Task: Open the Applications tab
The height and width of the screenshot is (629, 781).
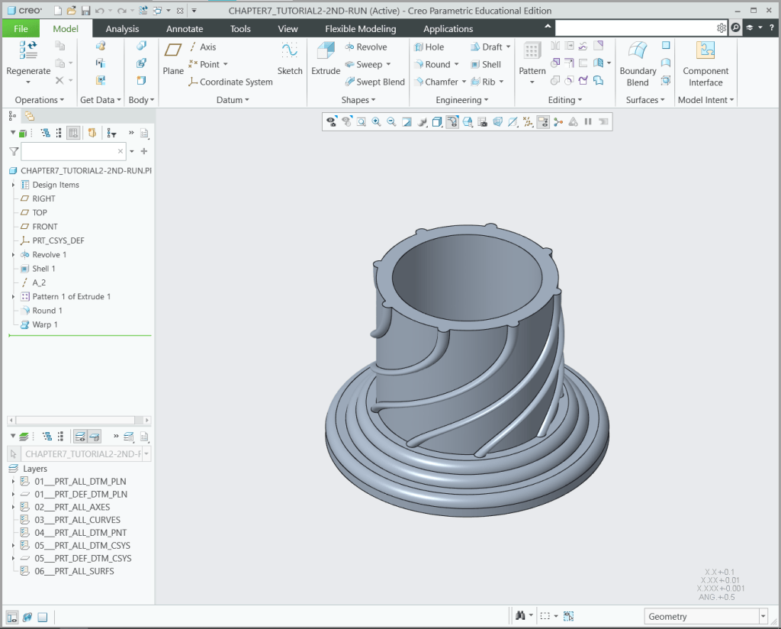Action: pos(448,28)
